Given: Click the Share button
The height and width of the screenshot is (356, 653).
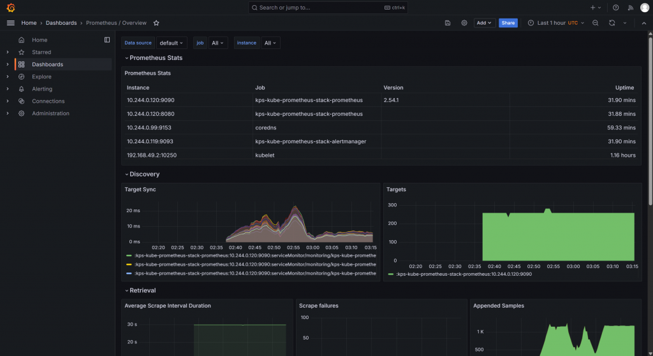Looking at the screenshot, I should 508,23.
